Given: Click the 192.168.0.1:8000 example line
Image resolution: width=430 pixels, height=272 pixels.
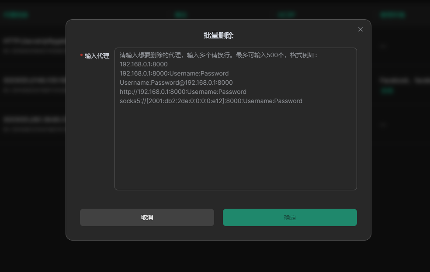Looking at the screenshot, I should pos(143,64).
